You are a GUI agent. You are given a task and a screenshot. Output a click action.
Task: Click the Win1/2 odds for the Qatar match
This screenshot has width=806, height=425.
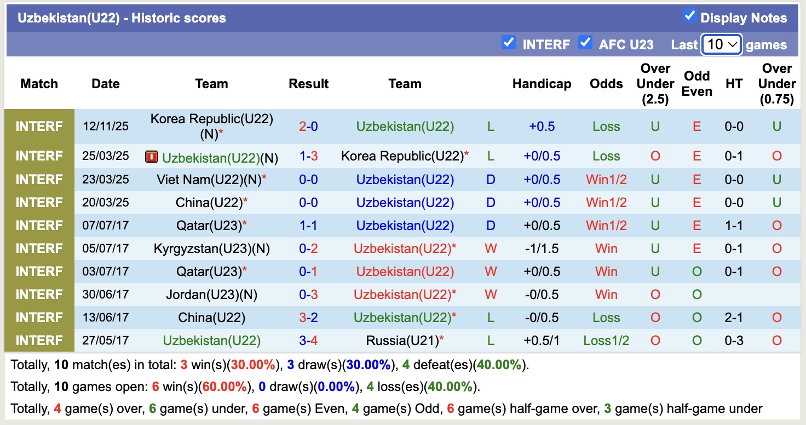(x=606, y=225)
